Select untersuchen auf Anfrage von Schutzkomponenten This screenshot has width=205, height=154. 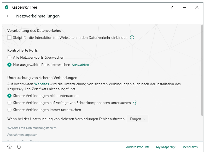pyautogui.click(x=9, y=103)
